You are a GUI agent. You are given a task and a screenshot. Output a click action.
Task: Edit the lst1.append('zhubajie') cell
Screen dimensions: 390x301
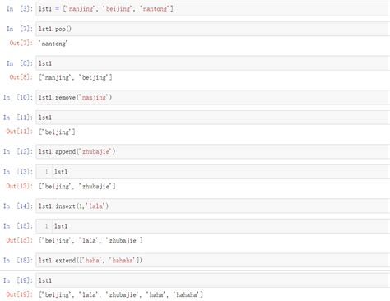tap(212, 151)
